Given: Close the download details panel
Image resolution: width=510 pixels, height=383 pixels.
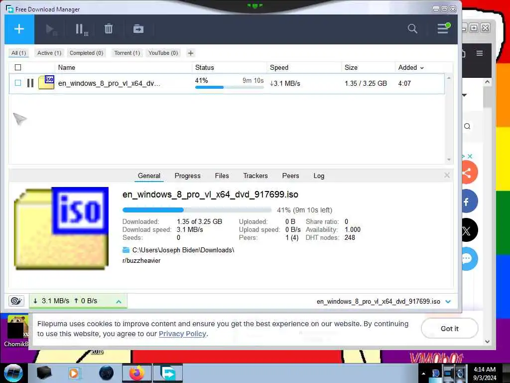Looking at the screenshot, I should [447, 176].
